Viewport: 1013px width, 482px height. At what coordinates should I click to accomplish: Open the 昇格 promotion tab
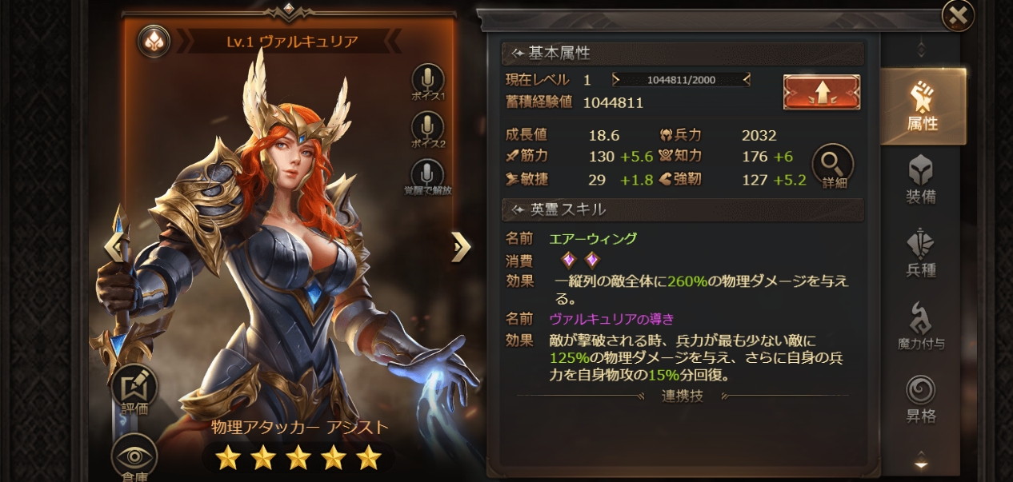coord(921,400)
